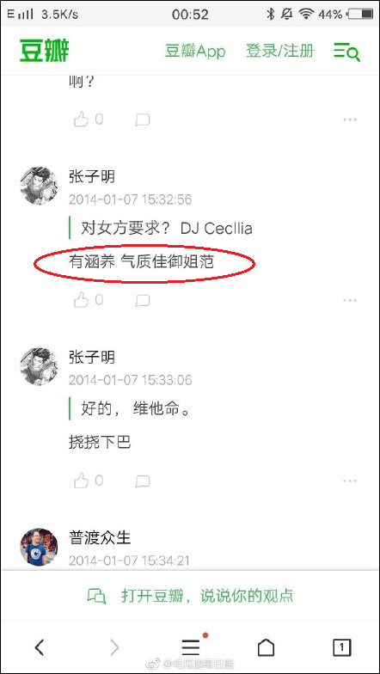380x674 pixels.
Task: Open 张子明's avatar on first comment
Action: pyautogui.click(x=39, y=186)
